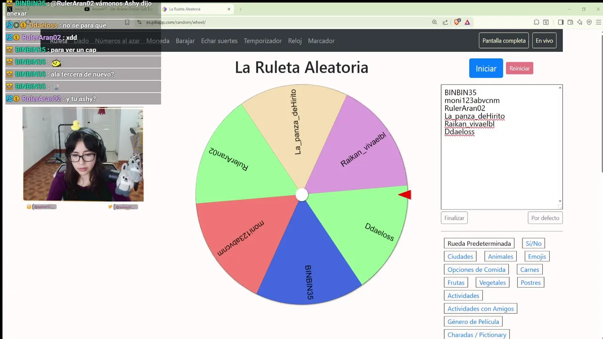The image size is (603, 339).
Task: Click the red pointer arrow on the wheel
Action: [405, 194]
